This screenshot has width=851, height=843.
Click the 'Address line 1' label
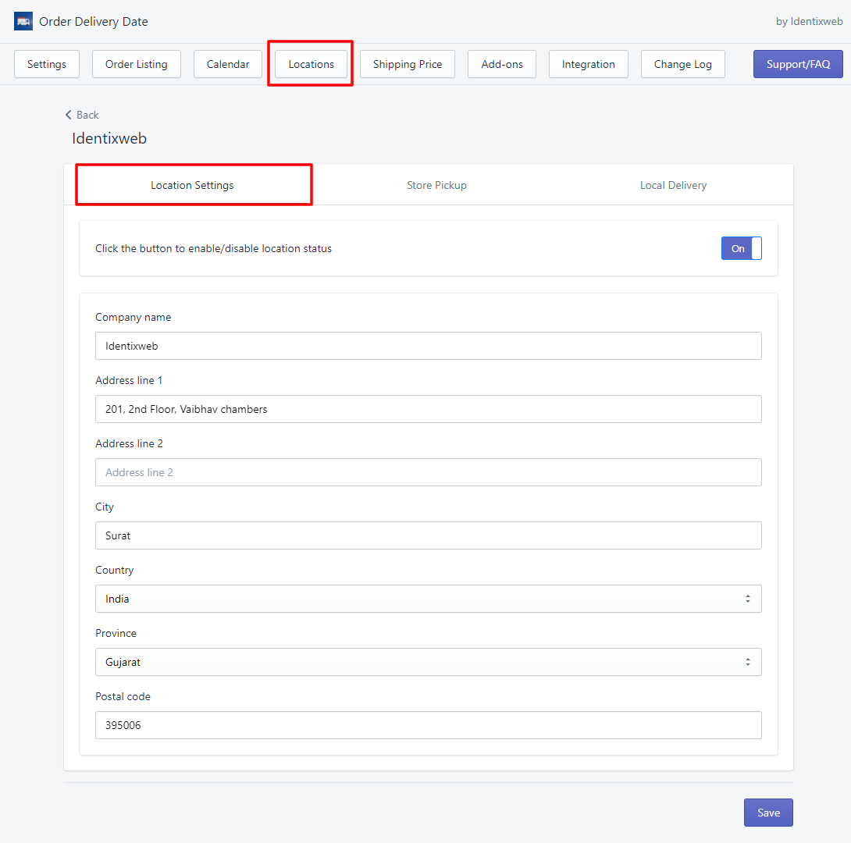coord(129,380)
